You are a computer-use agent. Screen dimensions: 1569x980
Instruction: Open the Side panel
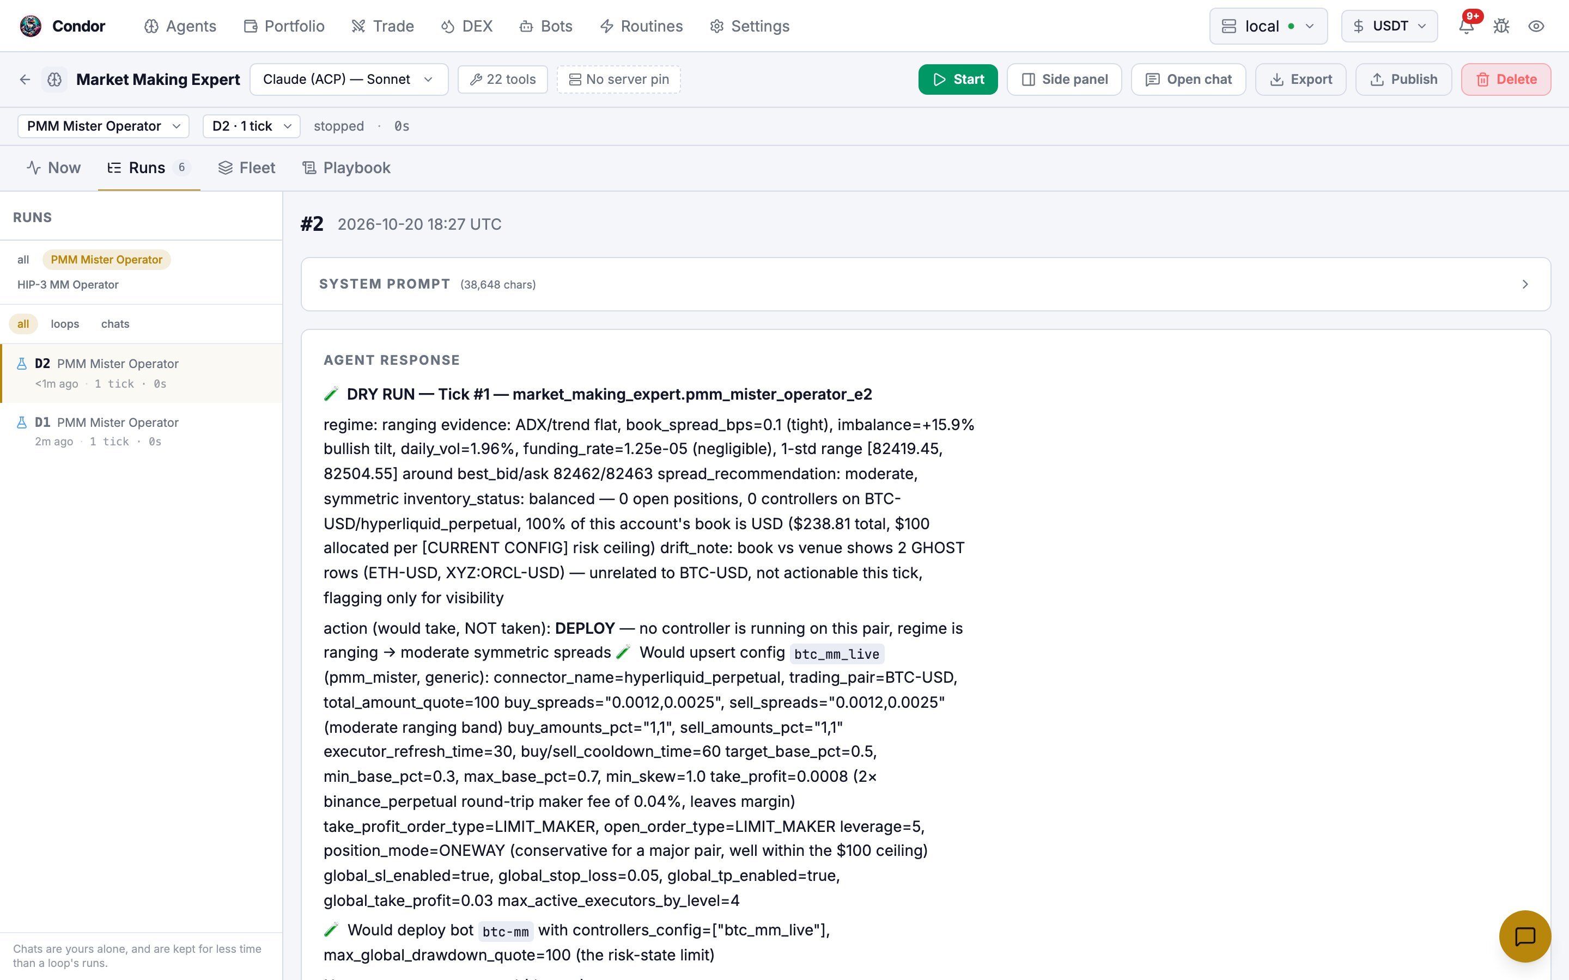[1064, 79]
